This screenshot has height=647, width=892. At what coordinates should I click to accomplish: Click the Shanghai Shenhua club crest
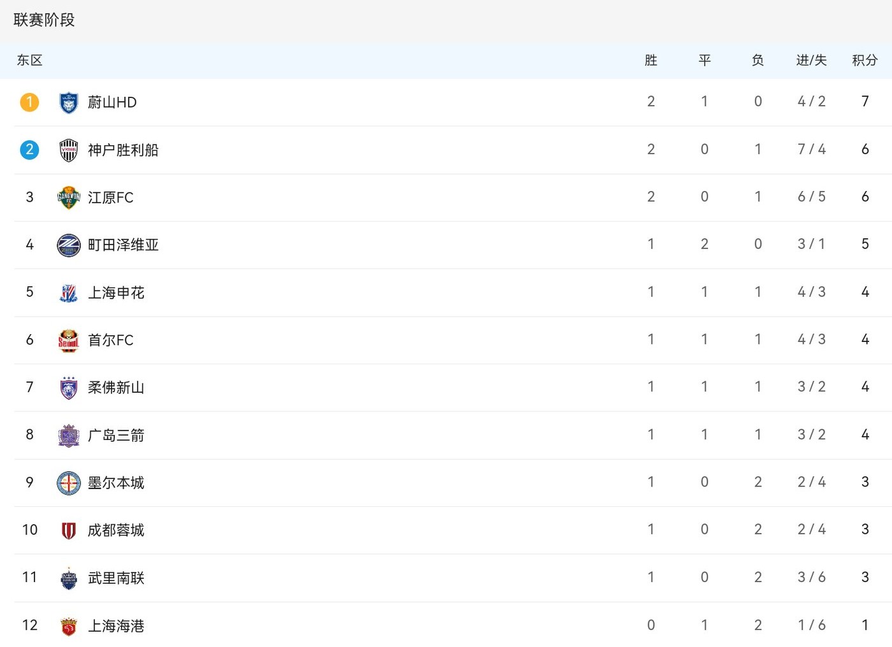pos(68,292)
